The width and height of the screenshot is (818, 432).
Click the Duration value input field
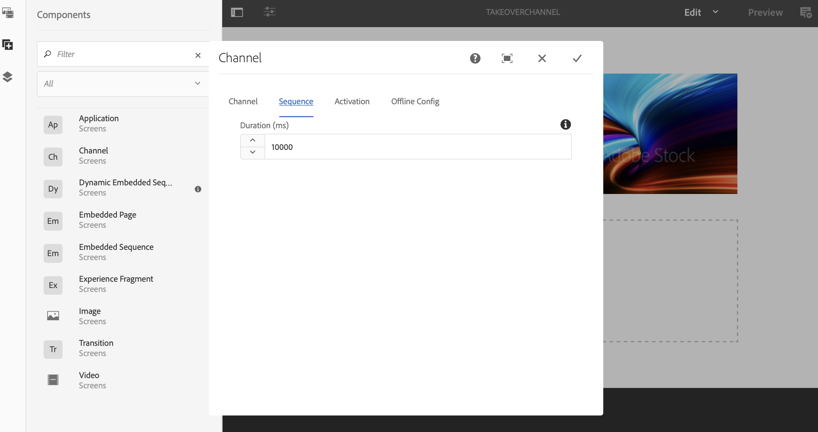[418, 147]
